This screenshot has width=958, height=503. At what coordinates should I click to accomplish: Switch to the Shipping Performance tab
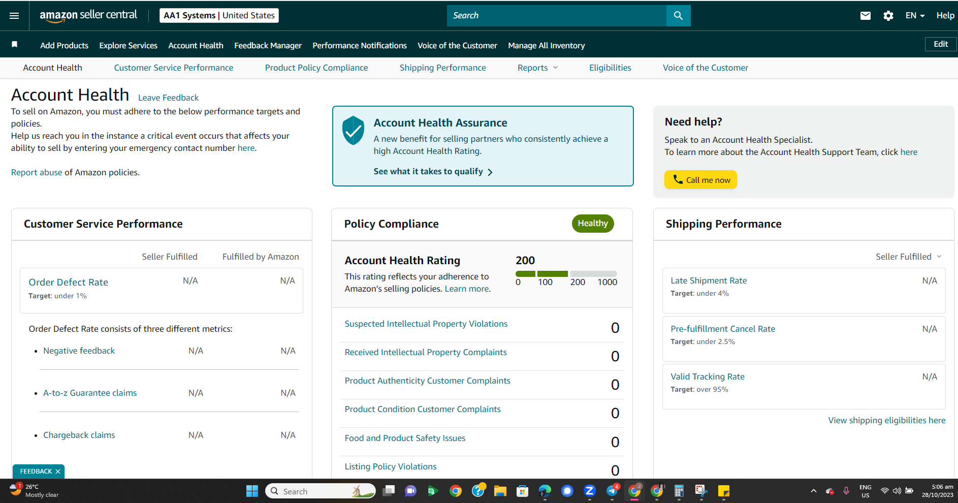(x=443, y=68)
